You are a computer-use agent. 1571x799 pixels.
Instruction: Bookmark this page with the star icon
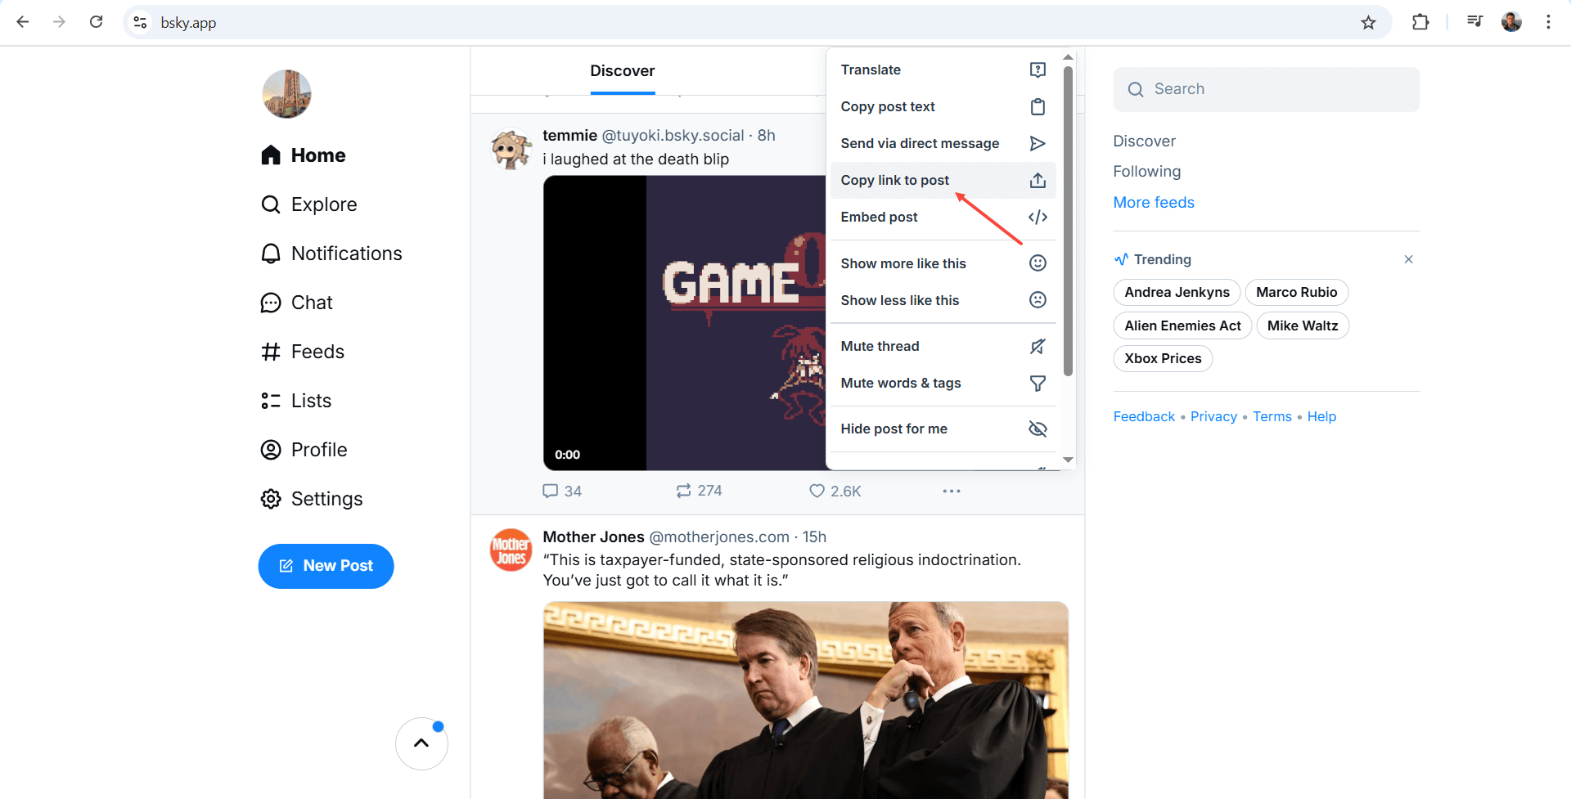click(1368, 22)
